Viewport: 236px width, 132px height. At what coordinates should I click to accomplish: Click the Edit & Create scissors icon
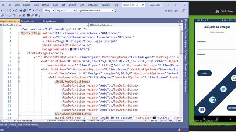pyautogui.click(x=217, y=11)
